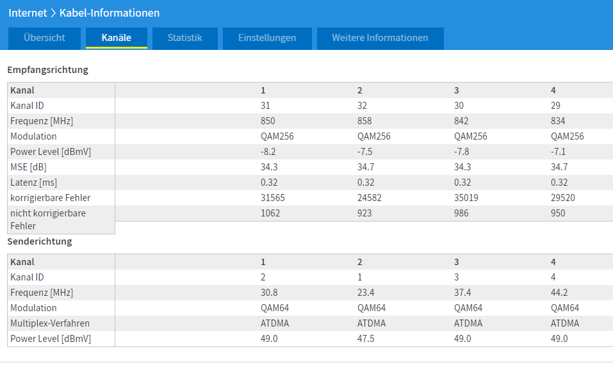Click power level value -8.2
The height and width of the screenshot is (365, 613).
point(268,152)
